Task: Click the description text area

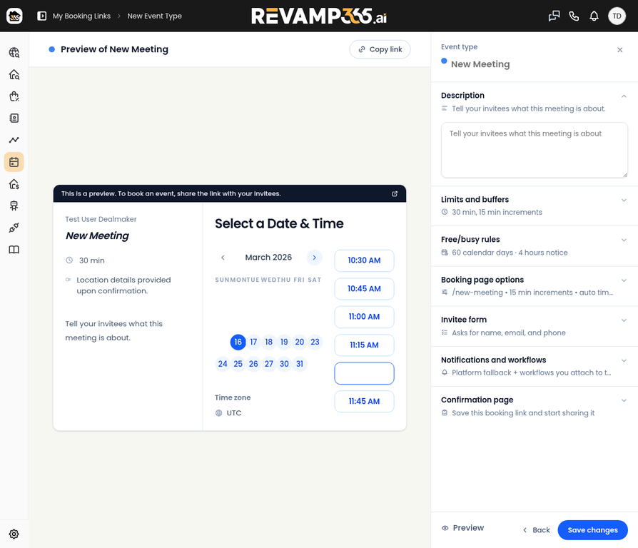Action: point(535,150)
